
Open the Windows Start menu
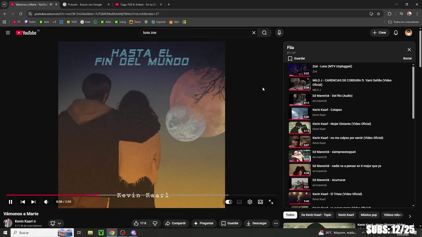(5, 233)
